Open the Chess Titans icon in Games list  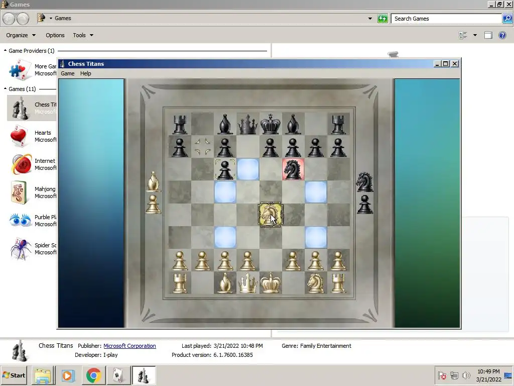coord(20,108)
